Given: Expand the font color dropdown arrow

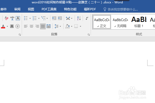Looking at the screenshot, I should 7,26.
